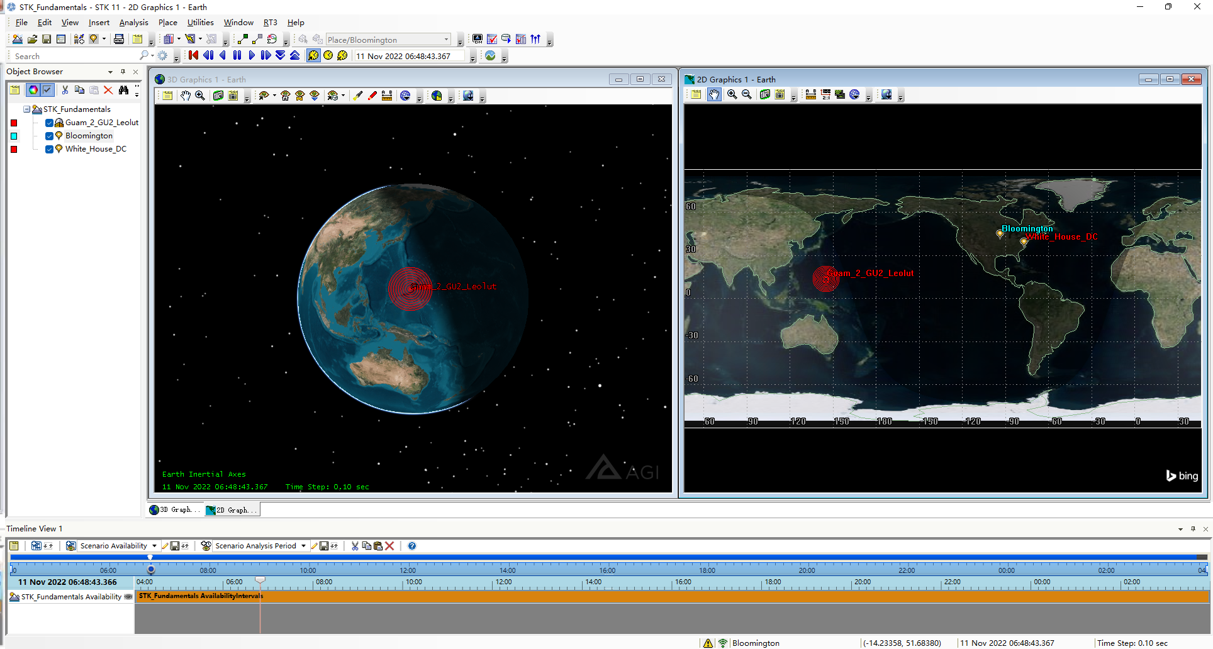This screenshot has height=649, width=1213.
Task: Click the binoculars find icon in Object Browser
Action: pyautogui.click(x=123, y=90)
